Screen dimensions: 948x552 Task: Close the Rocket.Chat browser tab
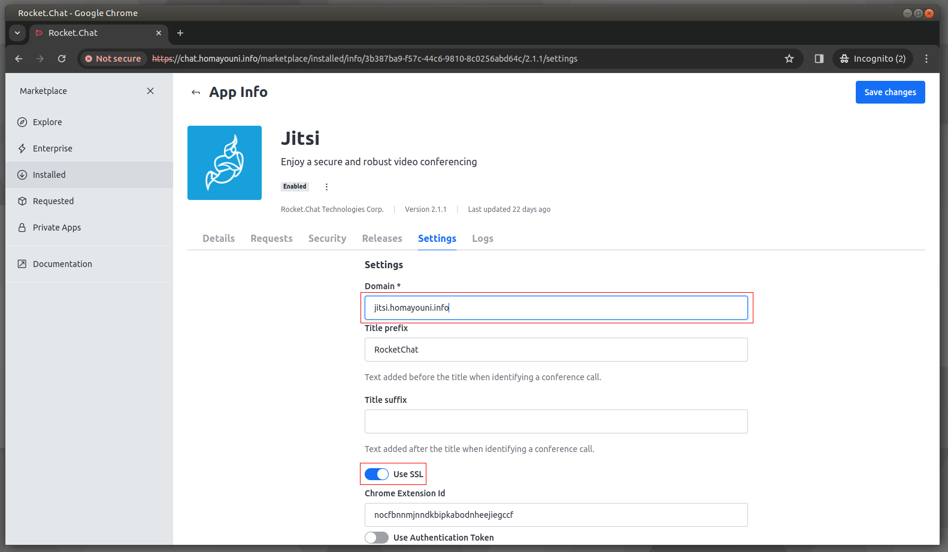[x=159, y=33]
